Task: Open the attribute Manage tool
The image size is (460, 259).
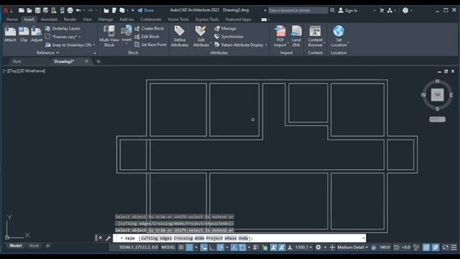Action: point(225,29)
